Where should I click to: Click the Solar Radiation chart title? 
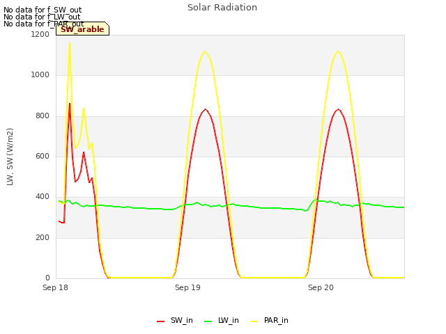coord(222,8)
